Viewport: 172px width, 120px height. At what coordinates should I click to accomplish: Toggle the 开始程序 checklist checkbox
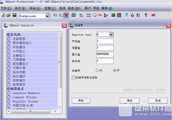pyautogui.click(x=9, y=39)
